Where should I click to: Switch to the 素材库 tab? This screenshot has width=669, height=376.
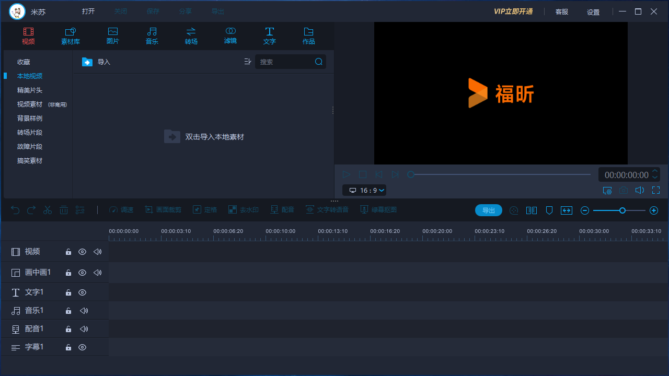point(70,36)
